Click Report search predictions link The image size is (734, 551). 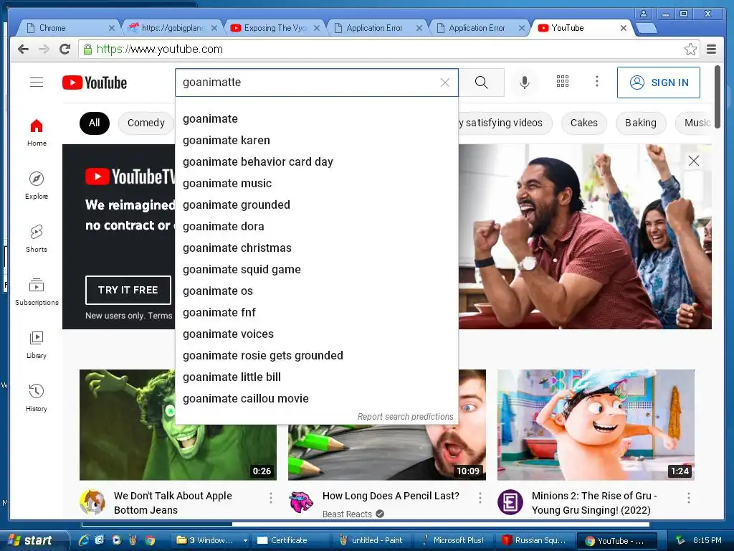pyautogui.click(x=406, y=417)
